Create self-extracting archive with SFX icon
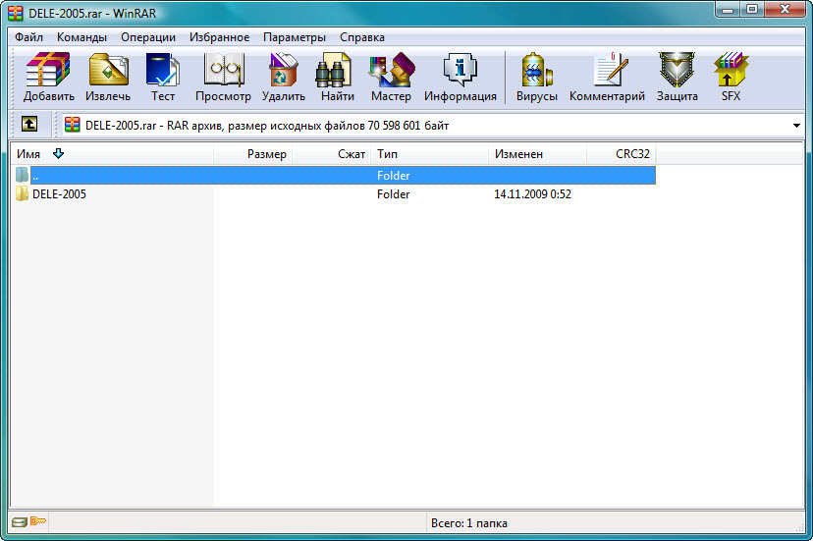813x541 pixels. pos(731,70)
